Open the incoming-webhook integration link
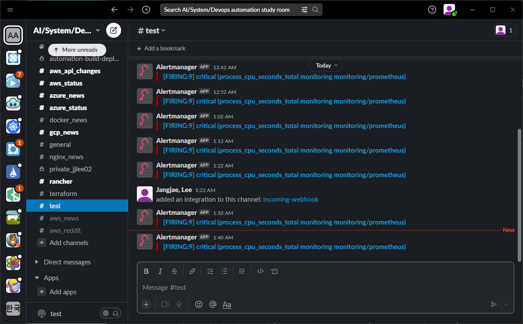 tap(290, 199)
